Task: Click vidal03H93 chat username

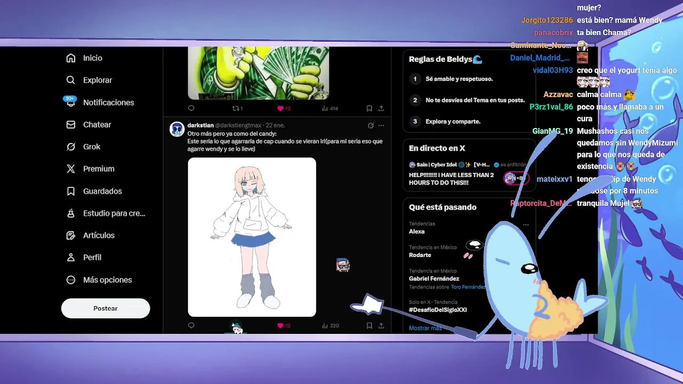Action: [553, 70]
